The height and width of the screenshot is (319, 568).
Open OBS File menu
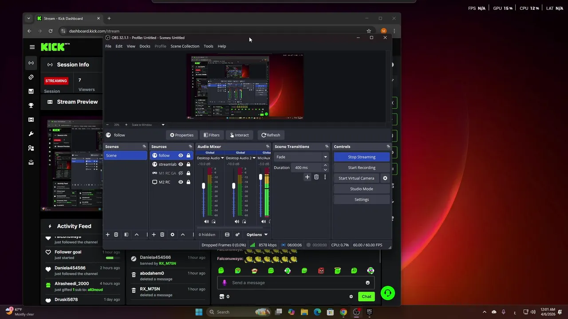(108, 46)
